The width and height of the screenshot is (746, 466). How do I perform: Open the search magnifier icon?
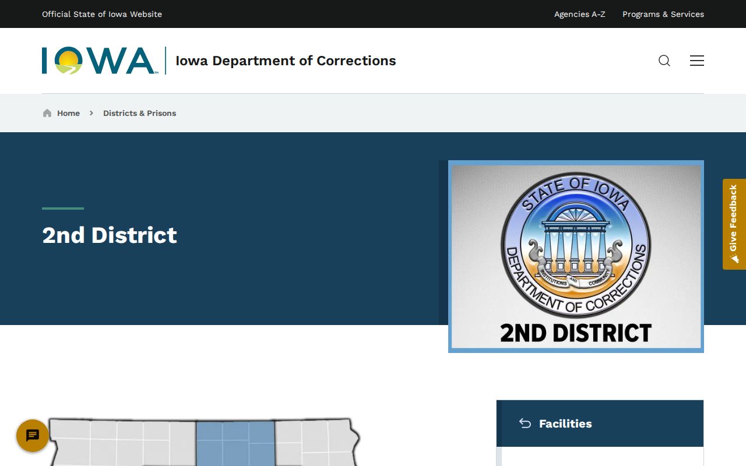(x=664, y=61)
